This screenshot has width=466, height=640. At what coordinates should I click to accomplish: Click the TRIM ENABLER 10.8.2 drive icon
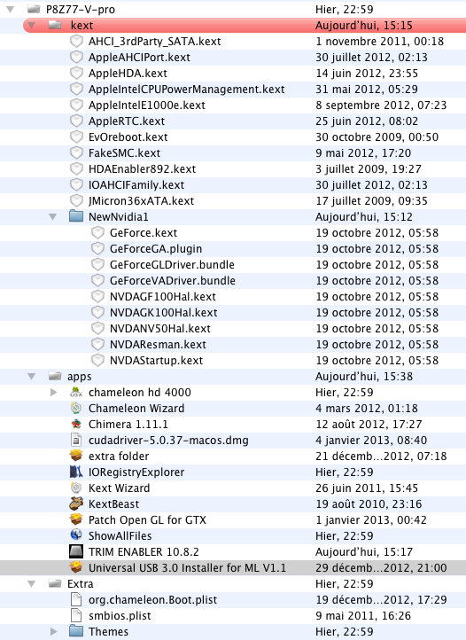tap(76, 552)
